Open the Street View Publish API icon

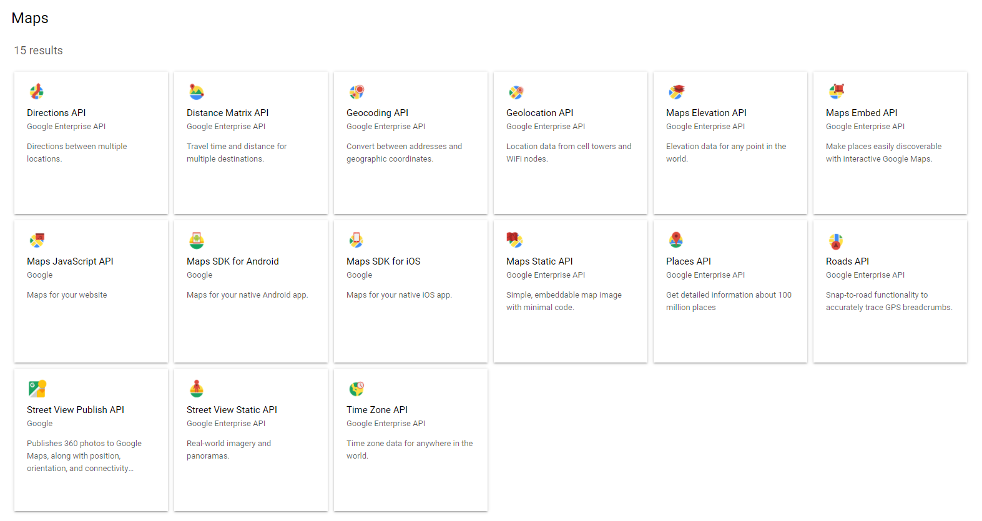pos(37,389)
